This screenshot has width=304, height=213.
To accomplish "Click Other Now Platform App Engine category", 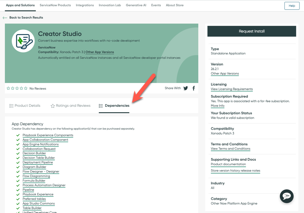I will (234, 204).
